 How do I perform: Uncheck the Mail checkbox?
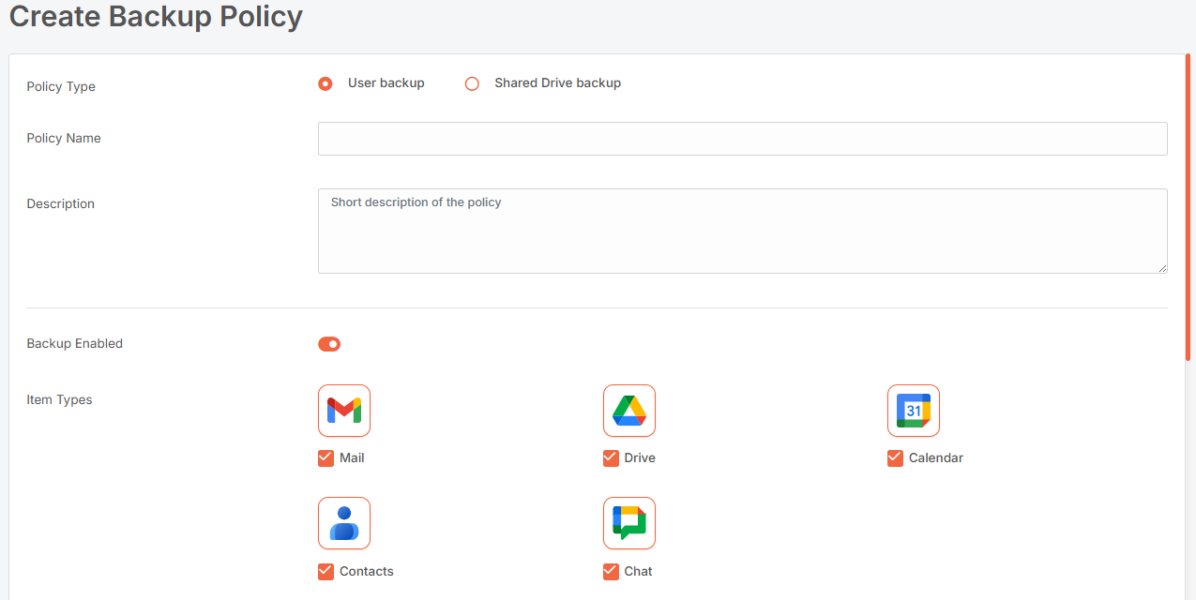coord(326,458)
